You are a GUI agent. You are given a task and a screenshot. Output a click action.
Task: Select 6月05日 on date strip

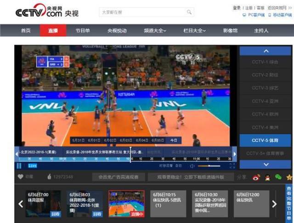coord(158,140)
